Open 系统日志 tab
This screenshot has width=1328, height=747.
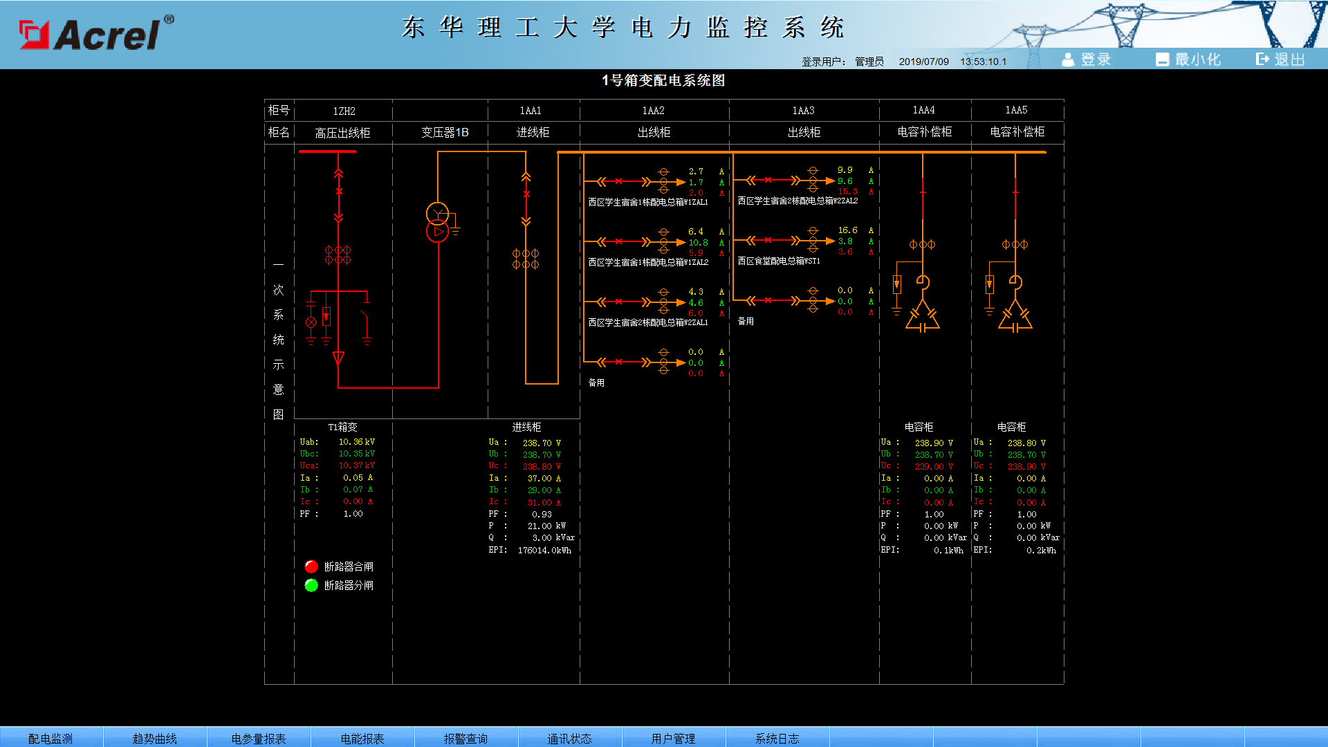click(777, 738)
